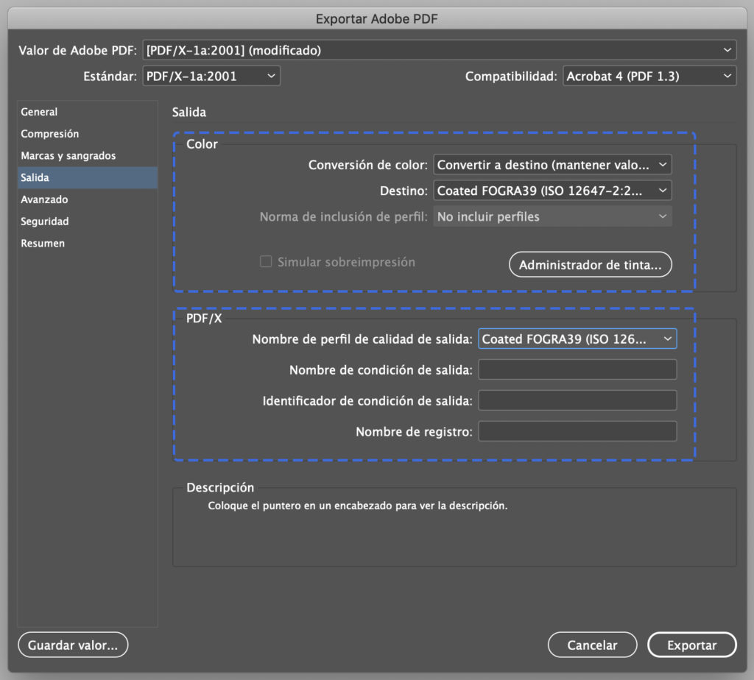Open the Nombre de perfil de calidad de salida dropdown

tap(577, 339)
